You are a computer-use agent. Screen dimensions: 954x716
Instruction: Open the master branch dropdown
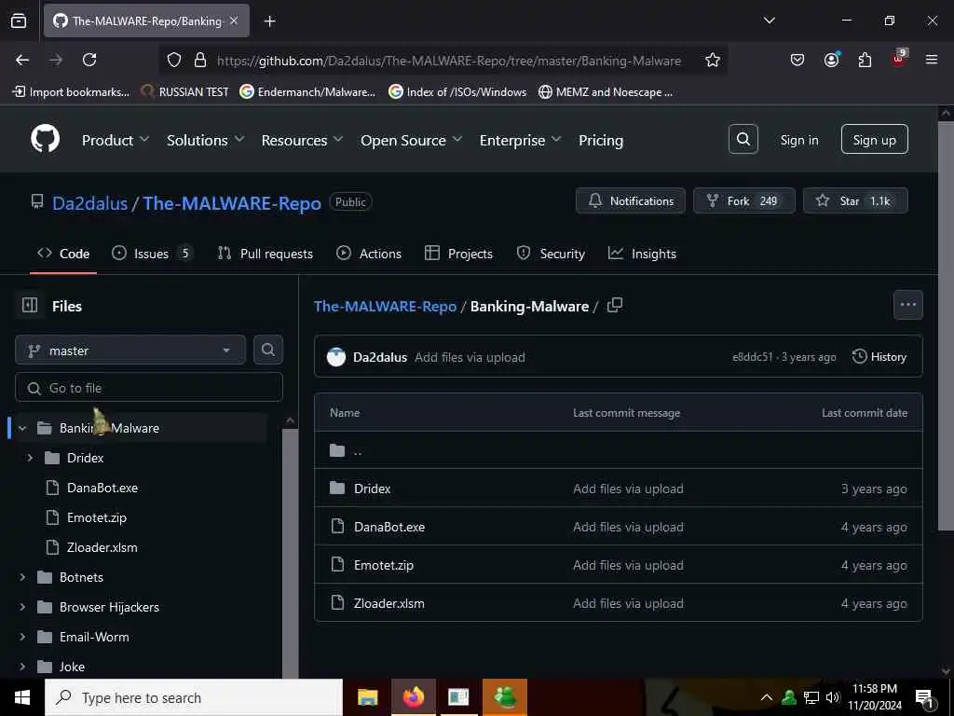[x=130, y=351]
